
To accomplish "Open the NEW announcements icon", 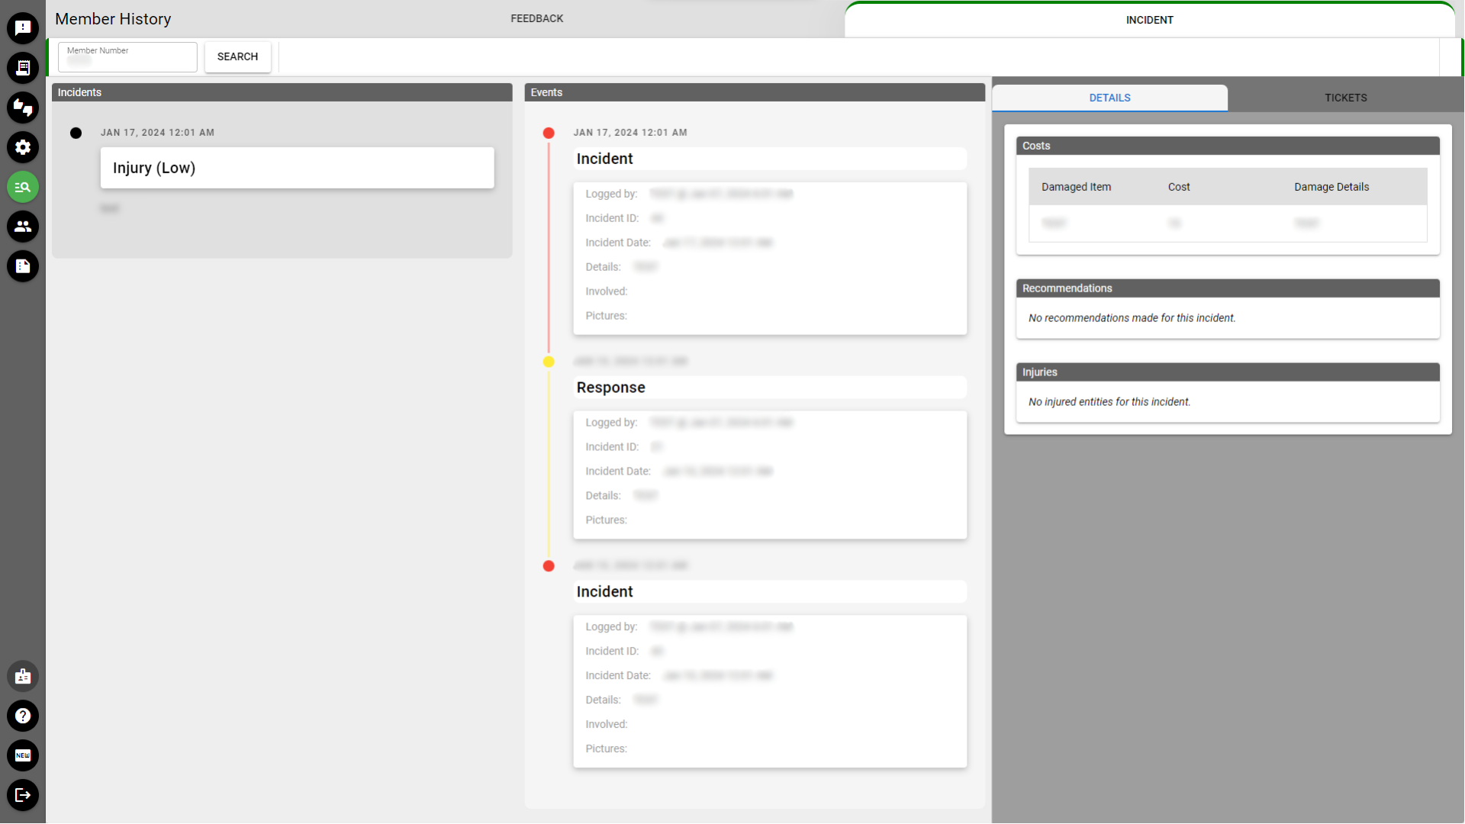I will point(23,755).
